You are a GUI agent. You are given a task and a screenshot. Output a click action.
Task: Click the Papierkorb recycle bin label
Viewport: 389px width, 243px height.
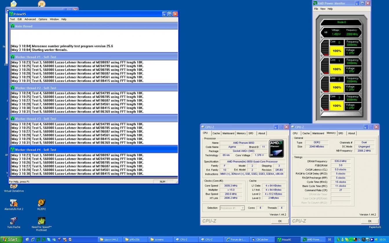(375, 227)
